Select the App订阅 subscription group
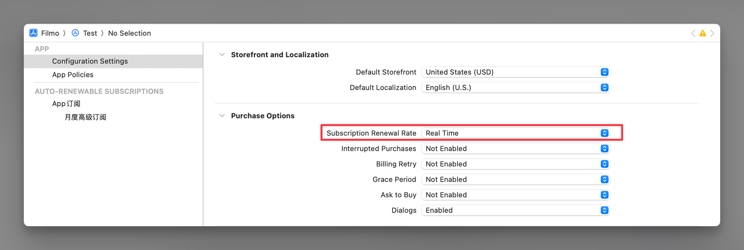 [66, 104]
